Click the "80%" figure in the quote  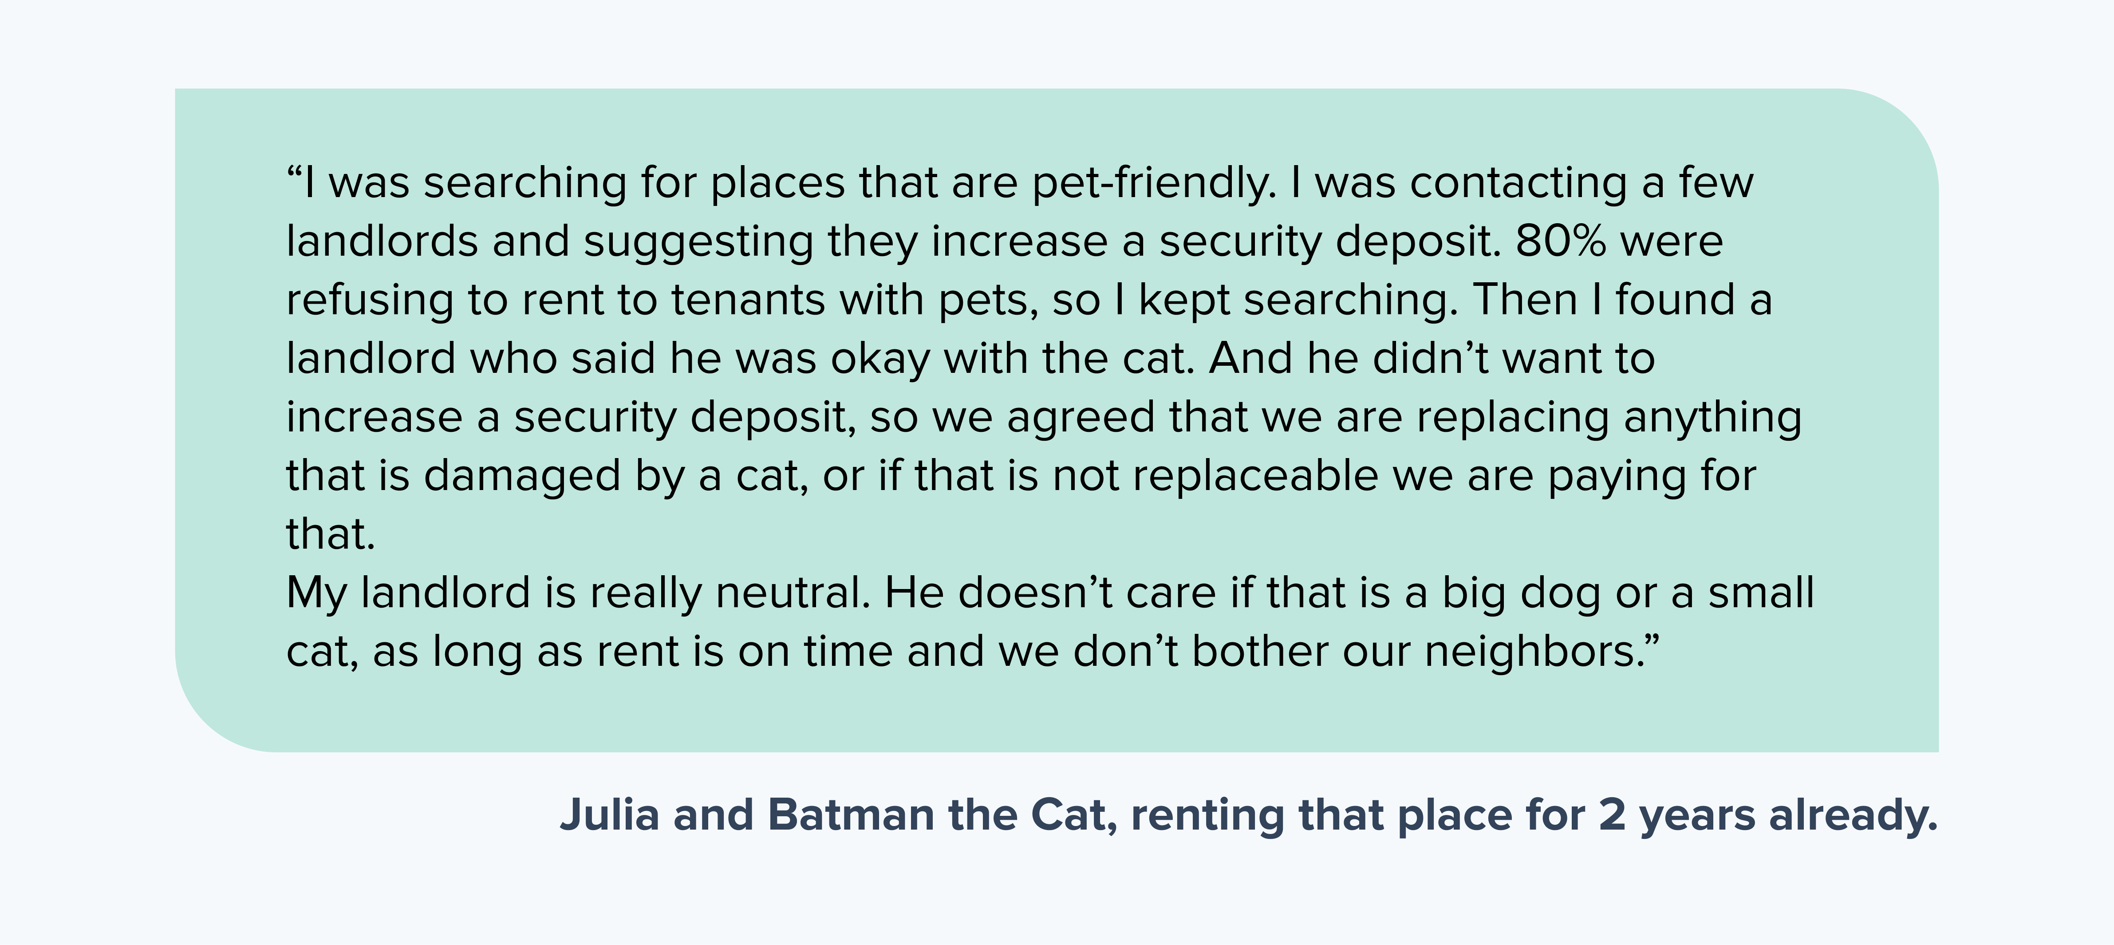click(1561, 241)
